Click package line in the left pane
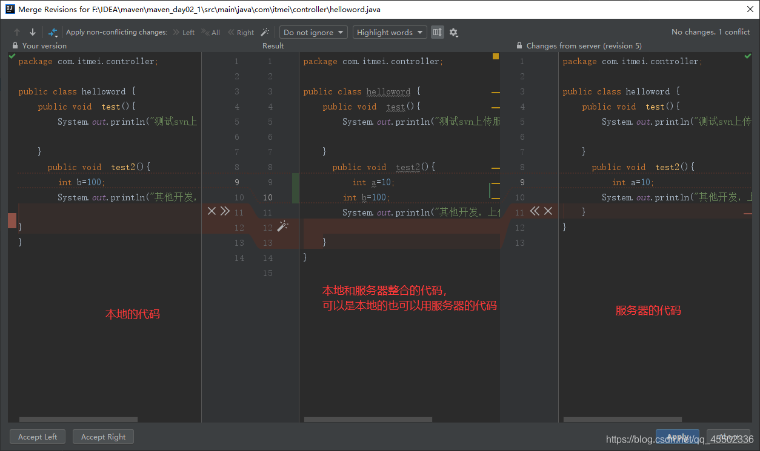The width and height of the screenshot is (760, 451). (x=88, y=61)
